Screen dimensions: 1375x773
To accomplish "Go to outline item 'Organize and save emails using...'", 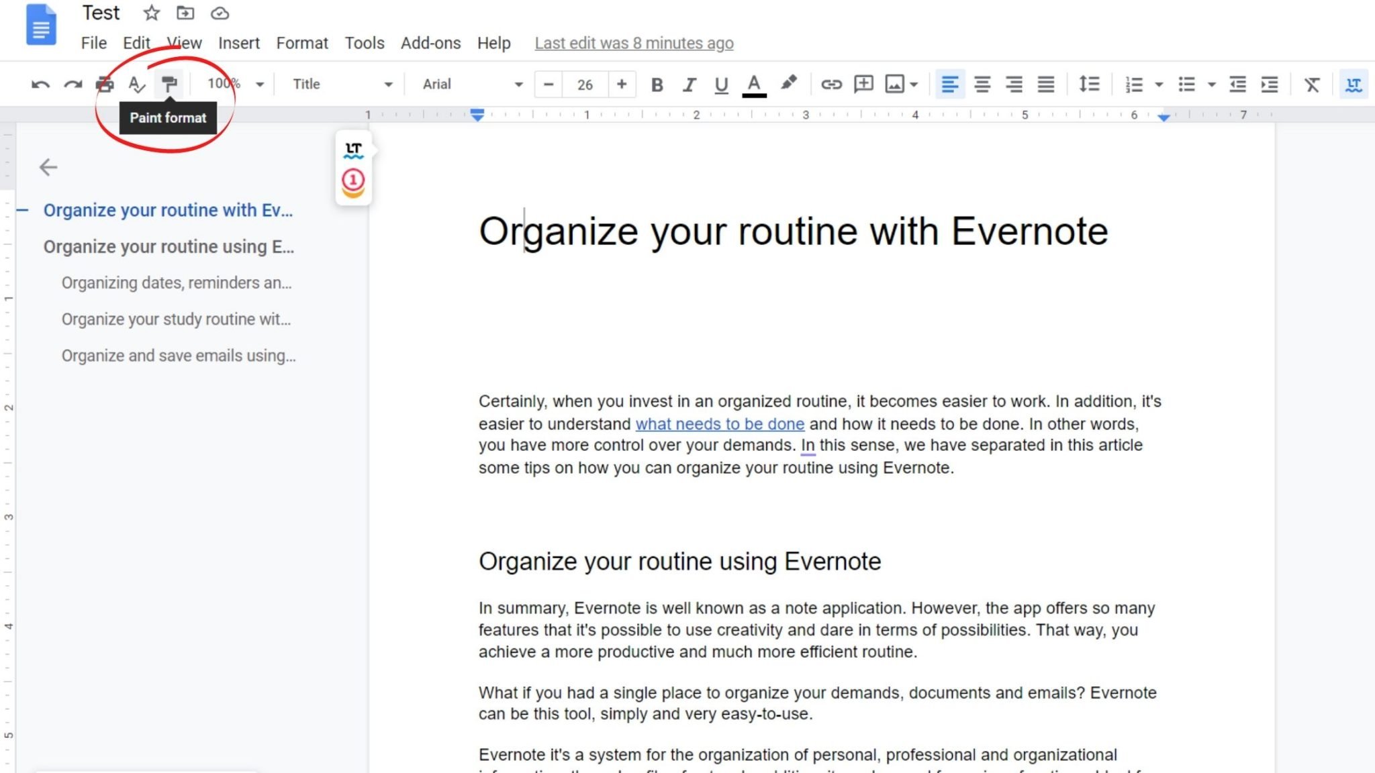I will coord(179,355).
